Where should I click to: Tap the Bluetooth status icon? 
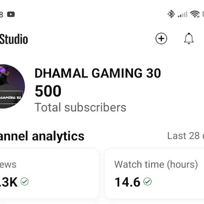tap(171, 14)
